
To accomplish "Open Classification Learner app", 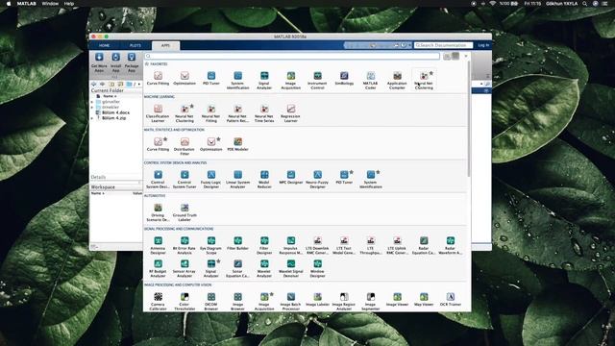I will click(x=158, y=113).
